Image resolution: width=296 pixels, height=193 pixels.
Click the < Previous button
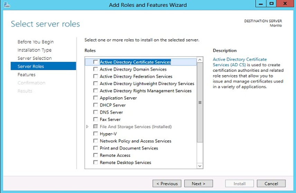(167, 184)
